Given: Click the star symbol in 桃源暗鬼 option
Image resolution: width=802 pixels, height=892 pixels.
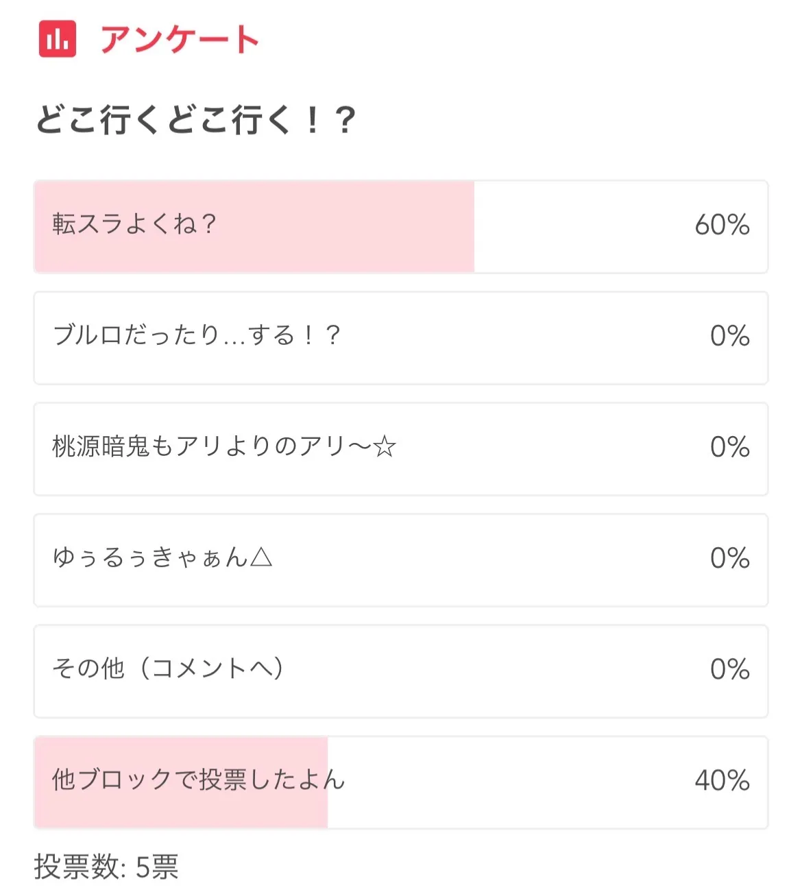Looking at the screenshot, I should point(385,447).
